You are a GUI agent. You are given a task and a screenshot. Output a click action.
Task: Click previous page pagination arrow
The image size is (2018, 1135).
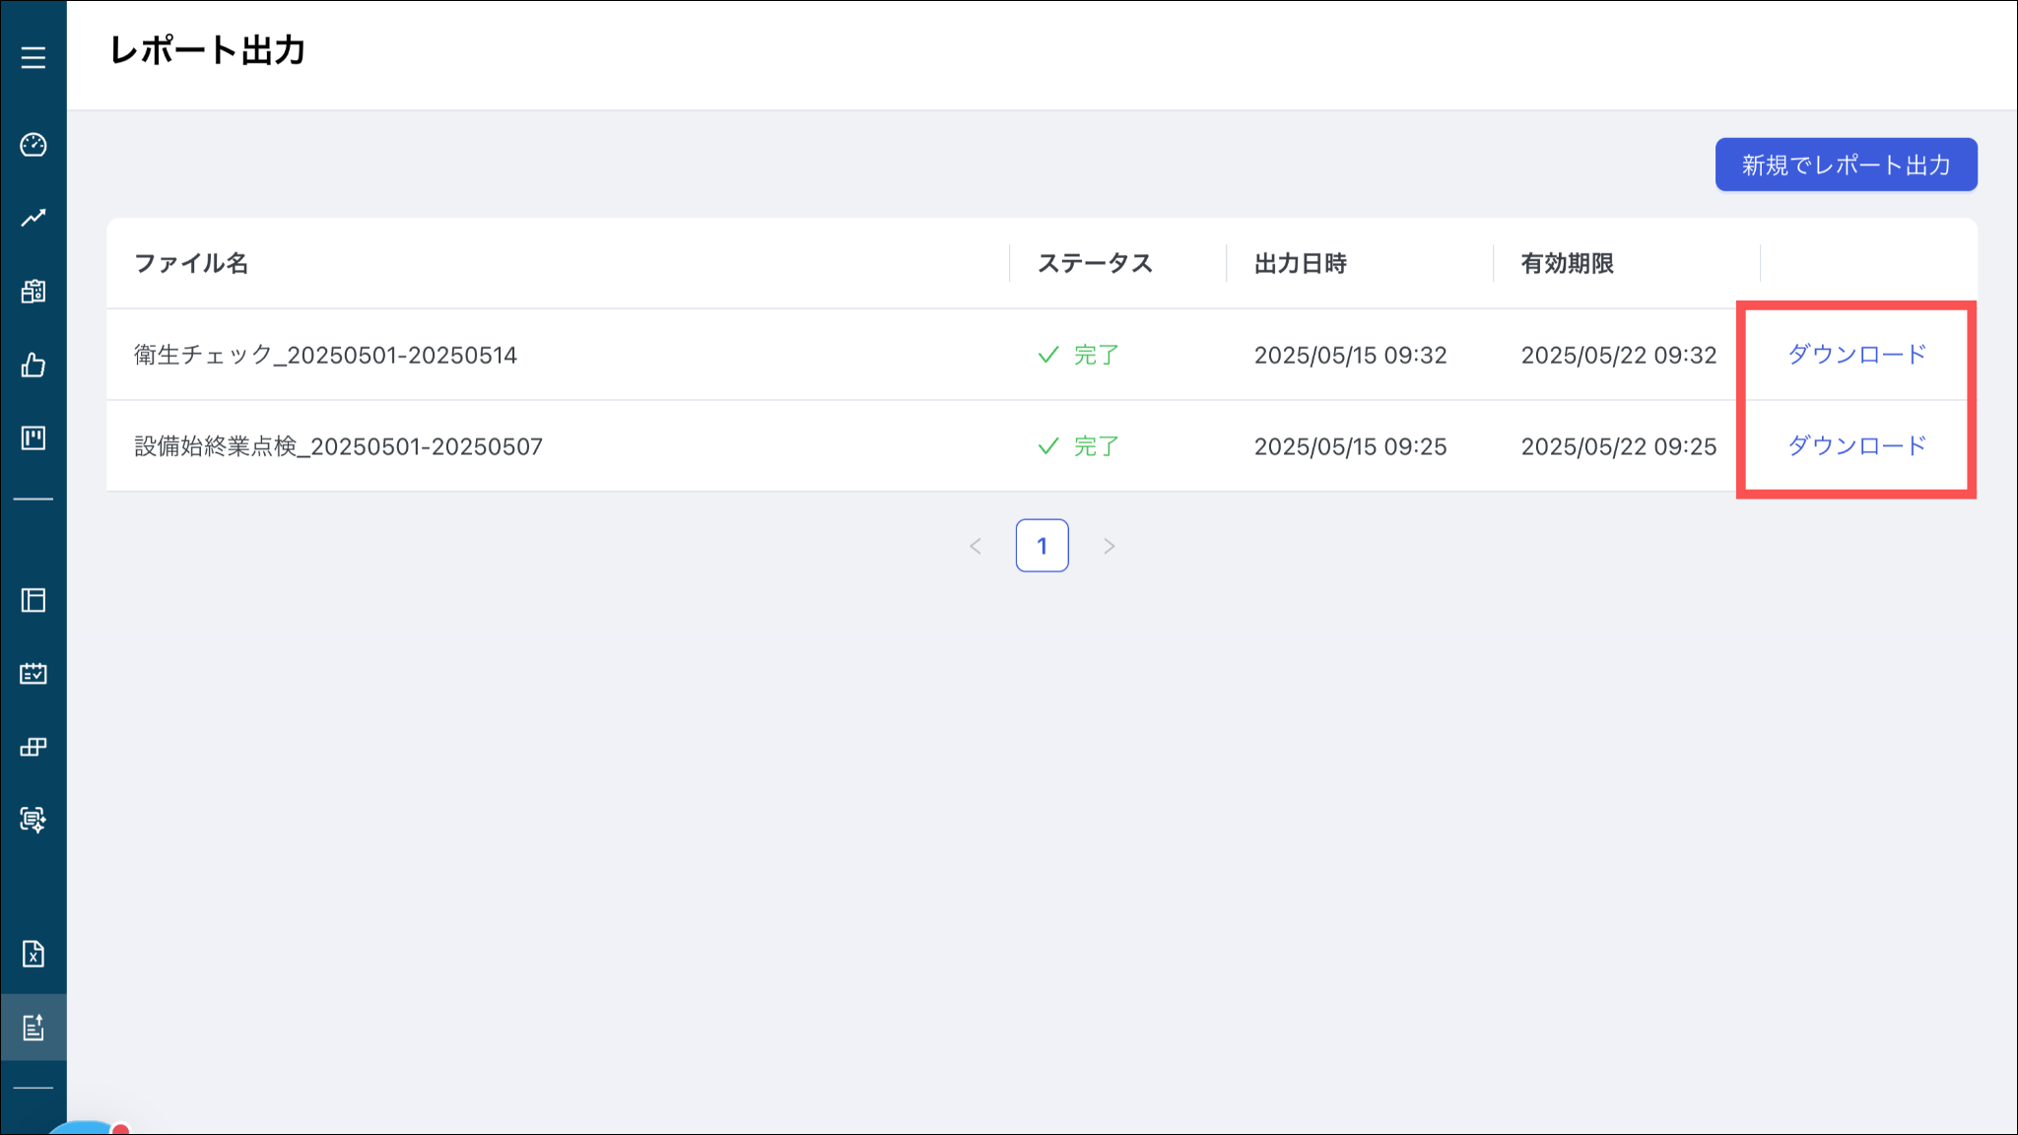tap(975, 546)
